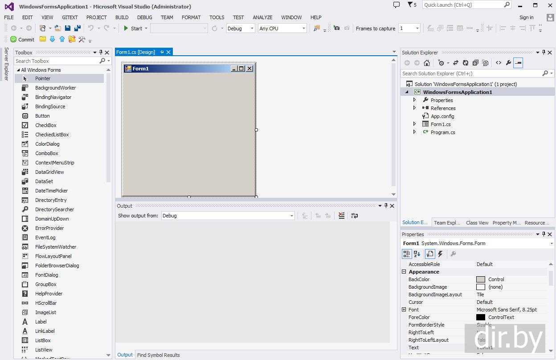Open the BUILD menu
The image size is (556, 360).
122,17
